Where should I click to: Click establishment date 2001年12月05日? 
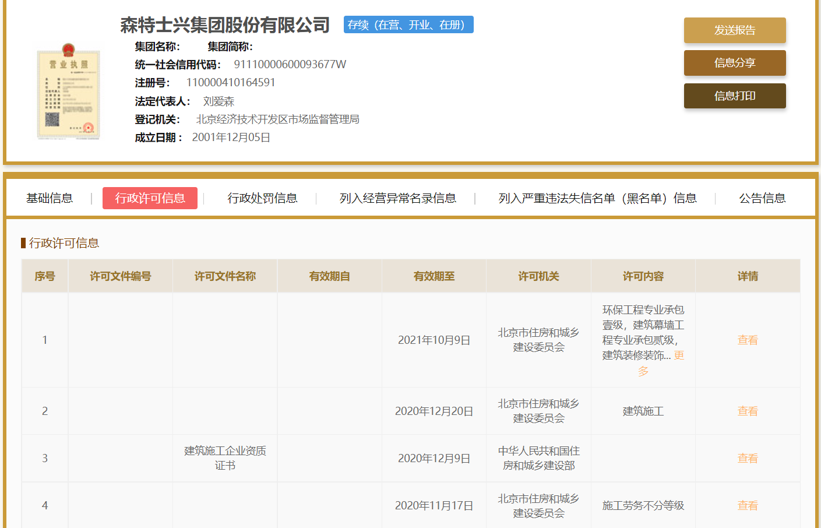point(231,138)
